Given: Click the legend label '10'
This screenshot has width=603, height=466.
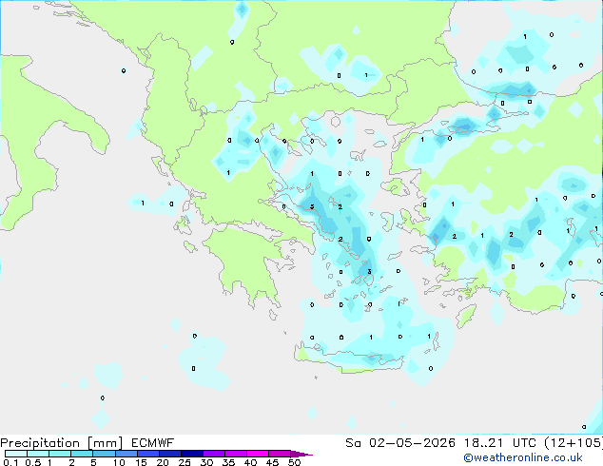Looking at the screenshot, I should tap(119, 462).
